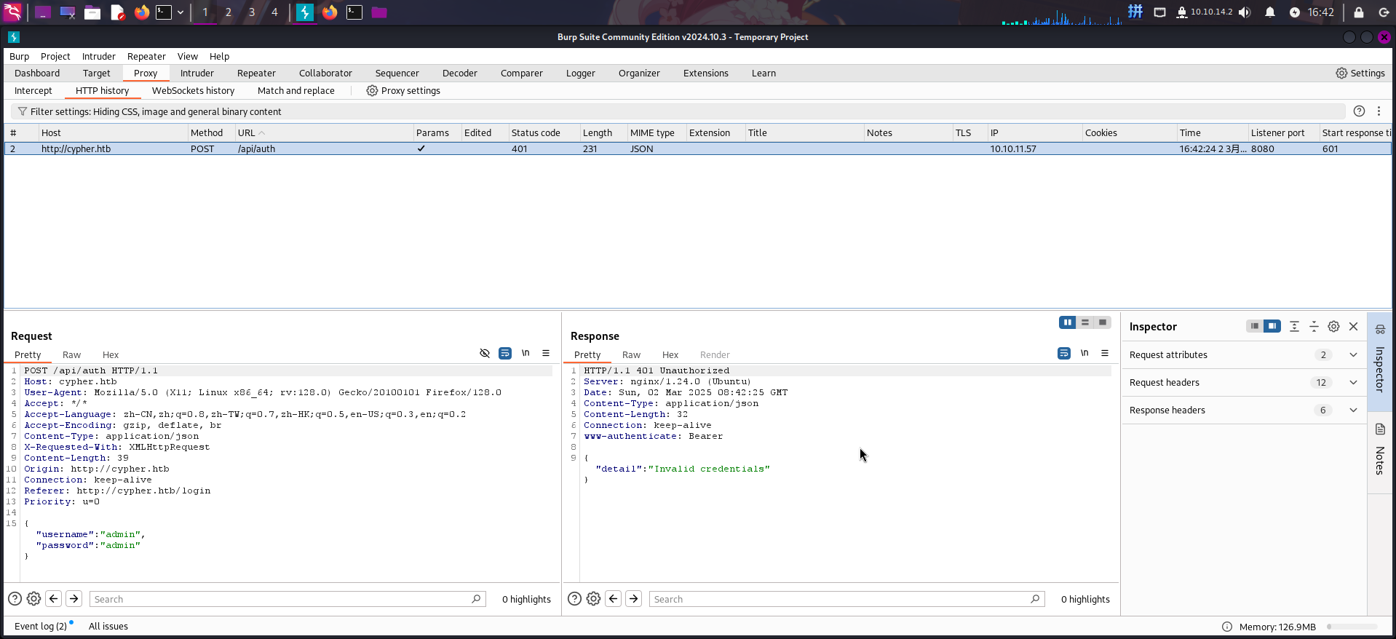
Task: Open Response editor hamburger options menu
Action: tap(1105, 354)
